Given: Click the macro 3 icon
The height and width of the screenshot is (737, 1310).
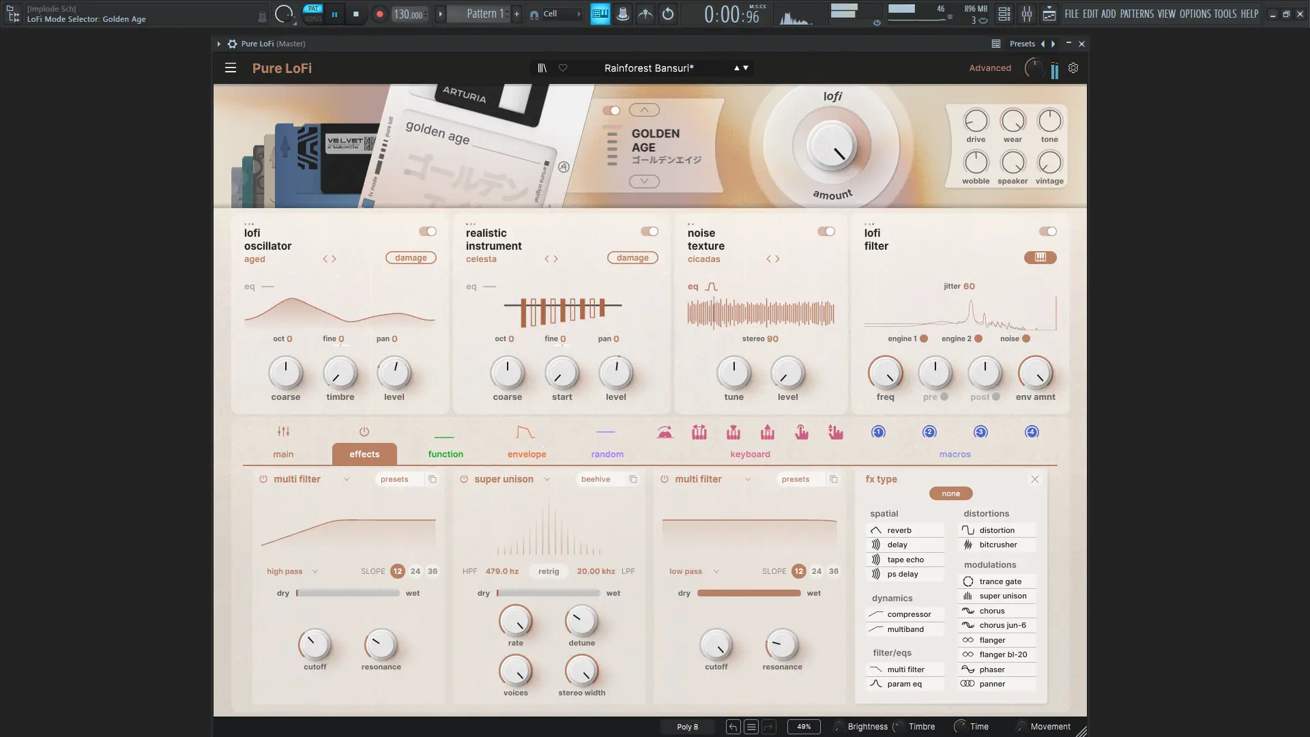Looking at the screenshot, I should coord(980,432).
